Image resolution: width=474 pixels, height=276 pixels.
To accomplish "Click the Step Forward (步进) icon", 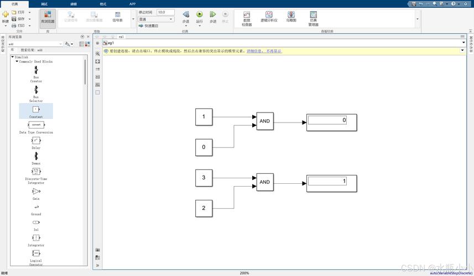I will click(213, 15).
